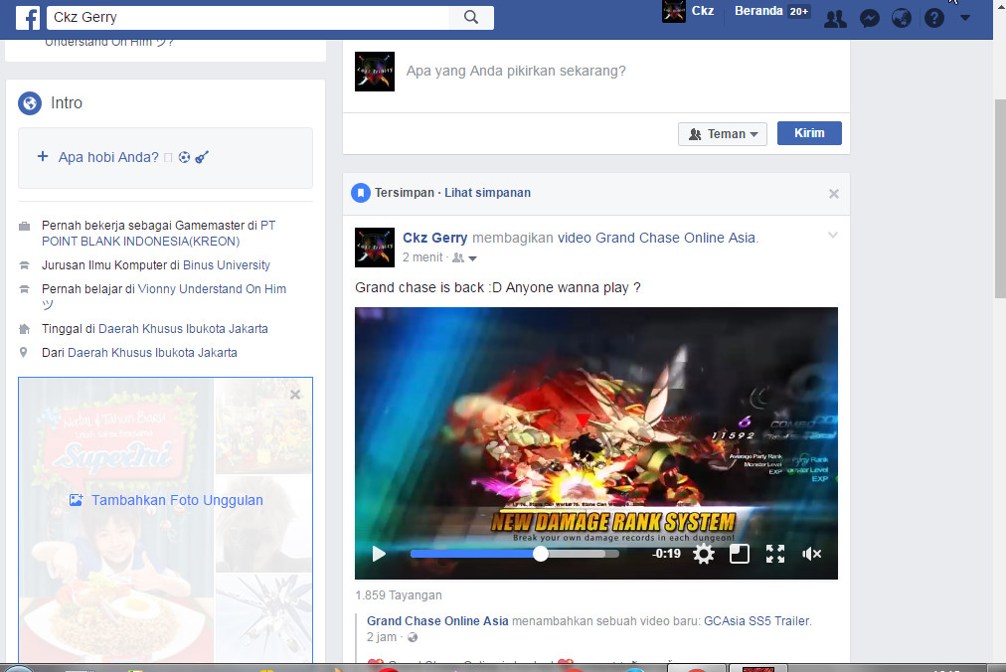Click the Kirim post button
The height and width of the screenshot is (672, 1006).
point(809,133)
